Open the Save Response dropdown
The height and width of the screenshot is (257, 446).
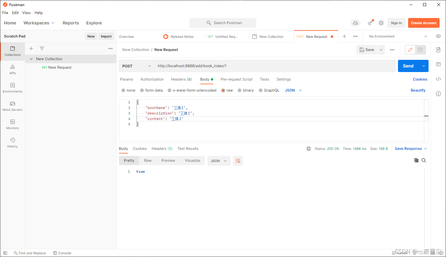coord(411,149)
